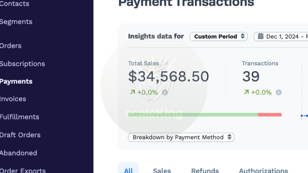The height and width of the screenshot is (173, 308).
Task: Click the arrows on Breakdown by Payment Method
Action: point(229,137)
